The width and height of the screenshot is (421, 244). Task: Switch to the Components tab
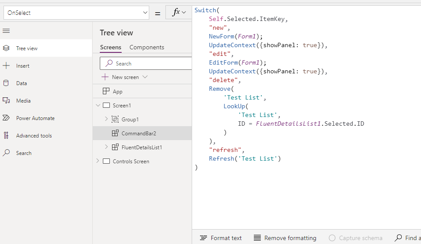pos(147,48)
